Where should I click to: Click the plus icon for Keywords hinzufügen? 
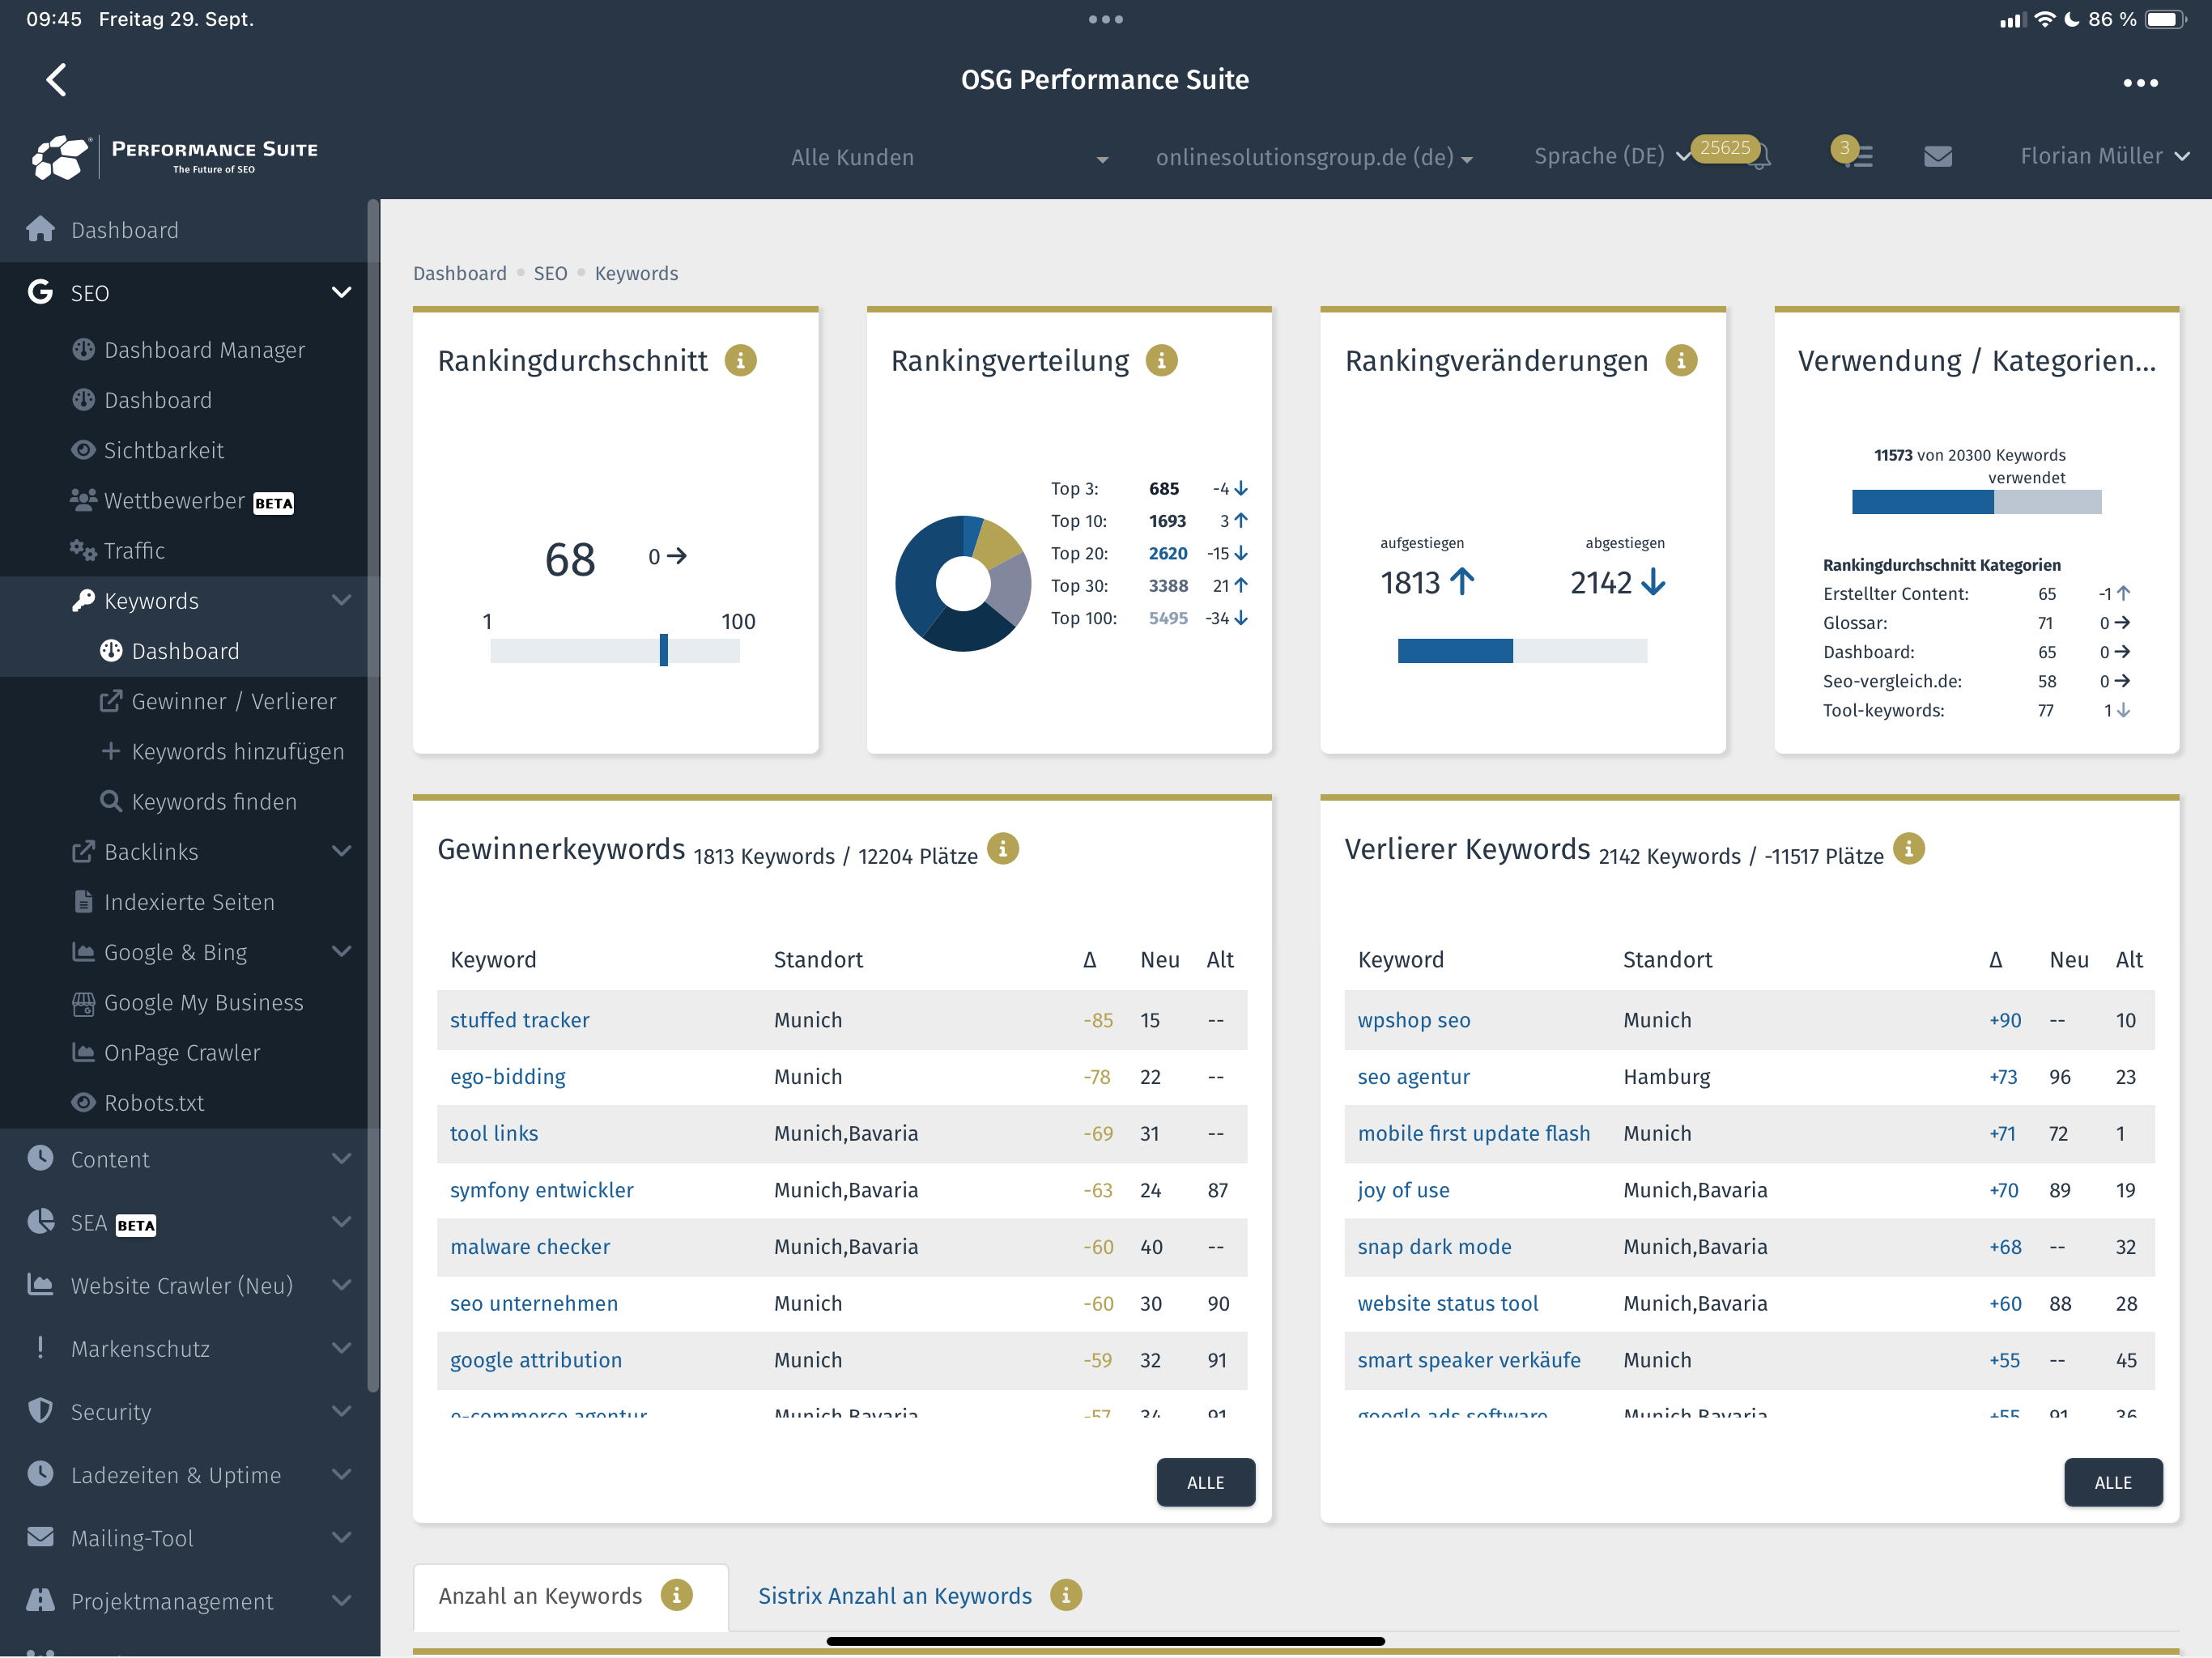click(111, 750)
